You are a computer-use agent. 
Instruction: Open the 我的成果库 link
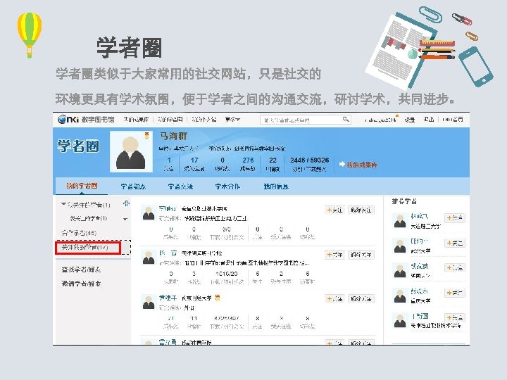pos(362,165)
